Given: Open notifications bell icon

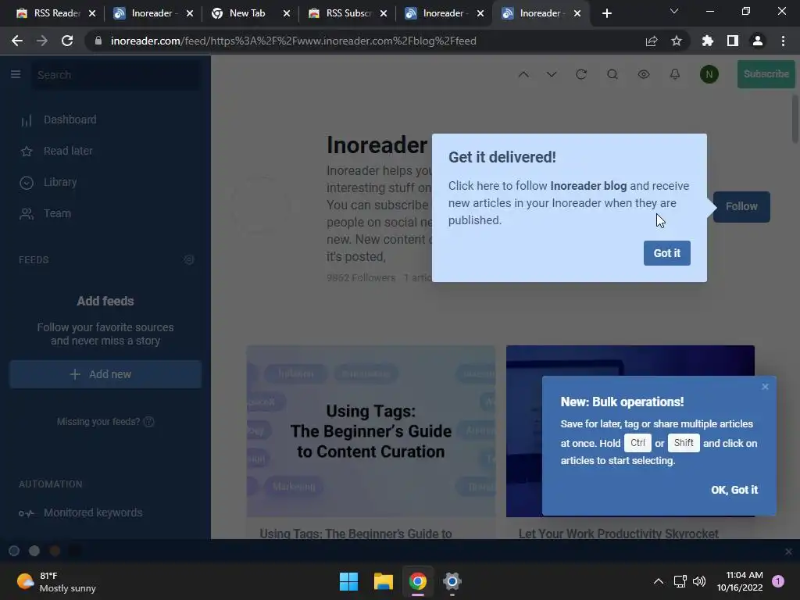Looking at the screenshot, I should [x=674, y=74].
